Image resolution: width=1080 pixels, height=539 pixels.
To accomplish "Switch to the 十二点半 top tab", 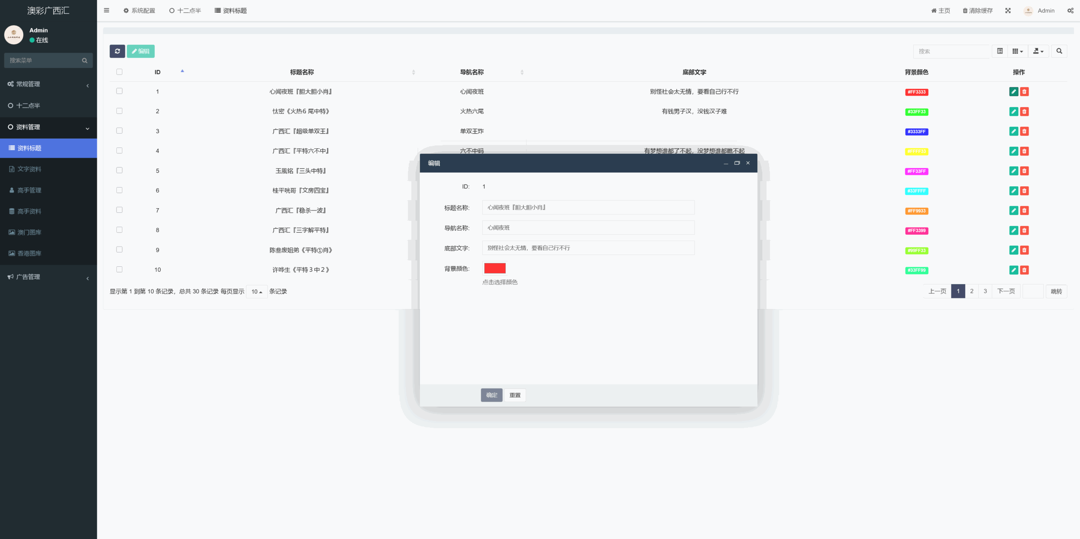I will [x=185, y=11].
